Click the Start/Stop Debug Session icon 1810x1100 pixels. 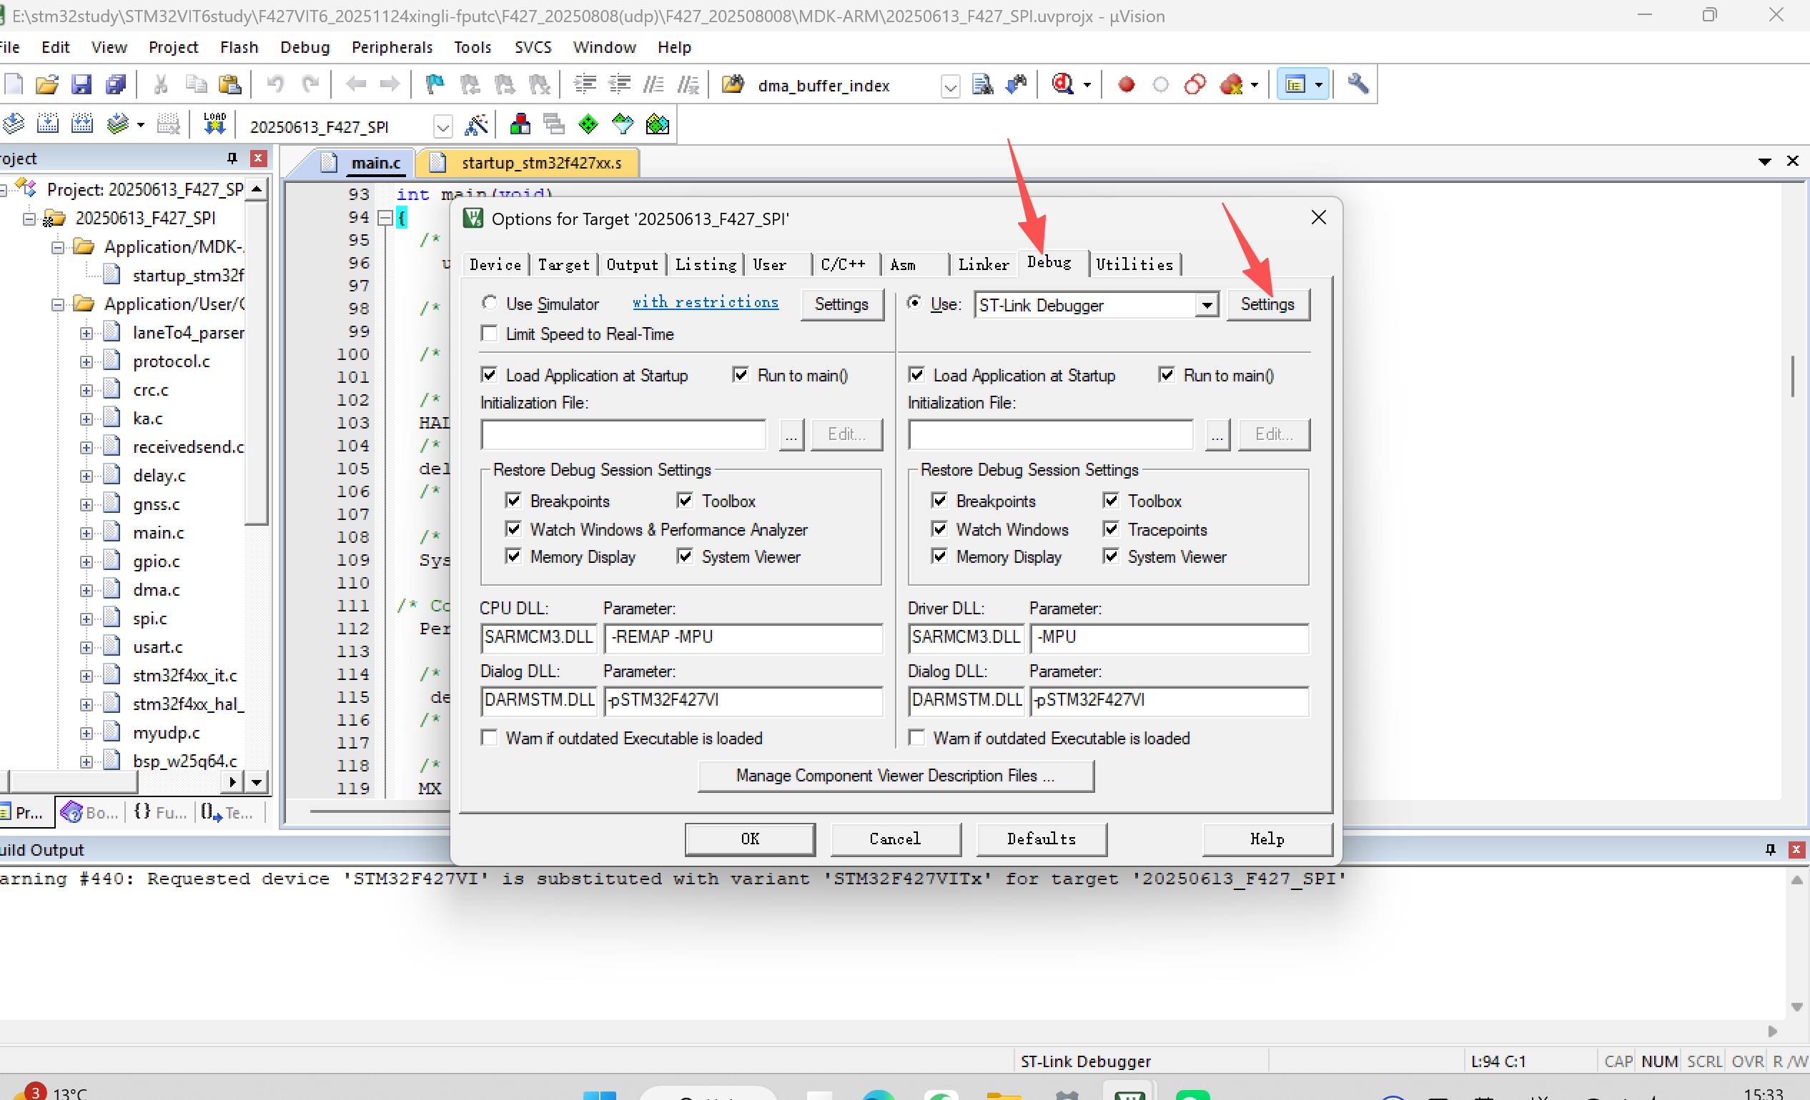[1062, 85]
